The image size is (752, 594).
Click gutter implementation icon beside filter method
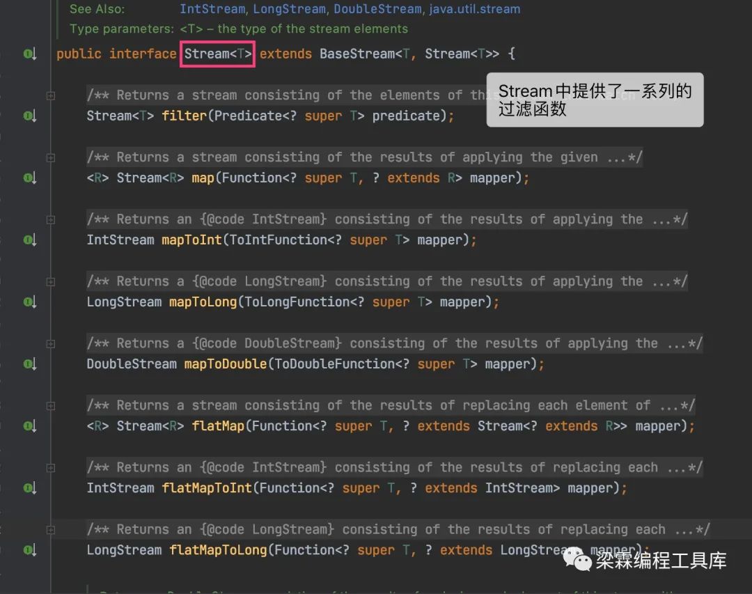click(30, 116)
